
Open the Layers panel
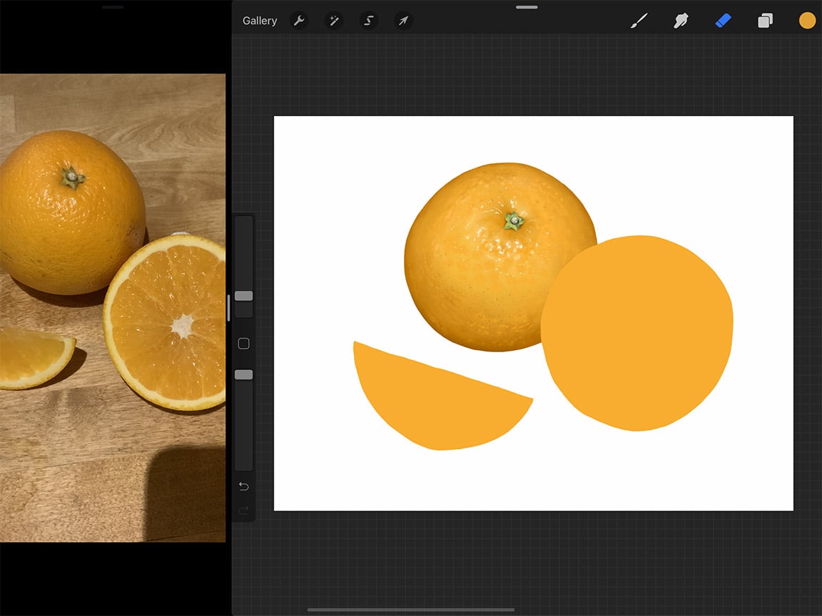click(765, 21)
